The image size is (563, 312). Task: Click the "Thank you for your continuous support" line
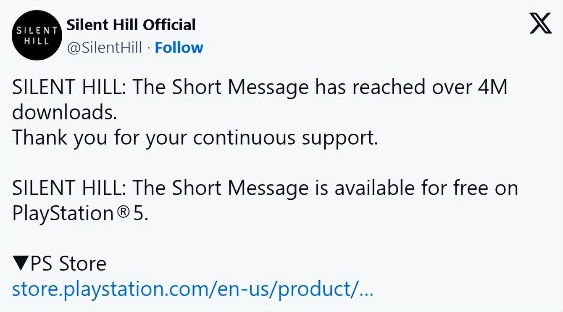click(195, 138)
